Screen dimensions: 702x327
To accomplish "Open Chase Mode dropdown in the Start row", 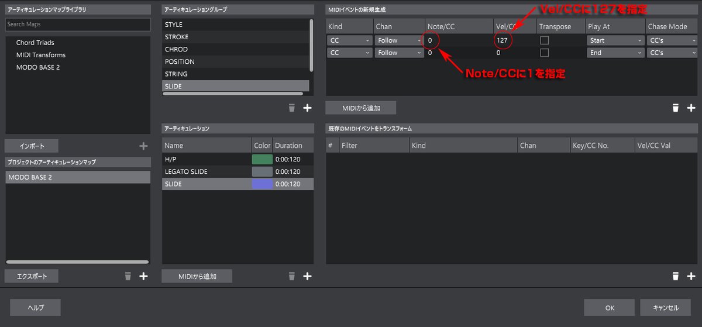I will click(x=672, y=40).
